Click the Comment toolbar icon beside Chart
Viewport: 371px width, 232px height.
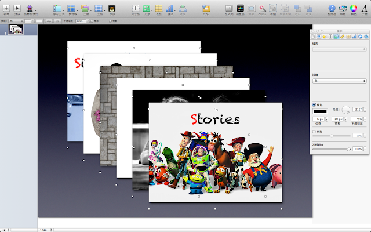click(183, 8)
